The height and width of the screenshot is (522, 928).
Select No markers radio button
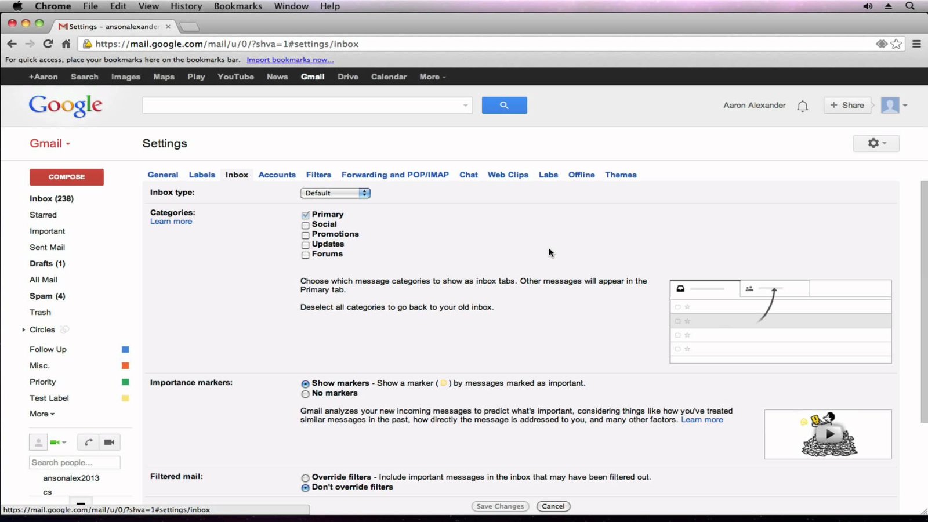[305, 394]
